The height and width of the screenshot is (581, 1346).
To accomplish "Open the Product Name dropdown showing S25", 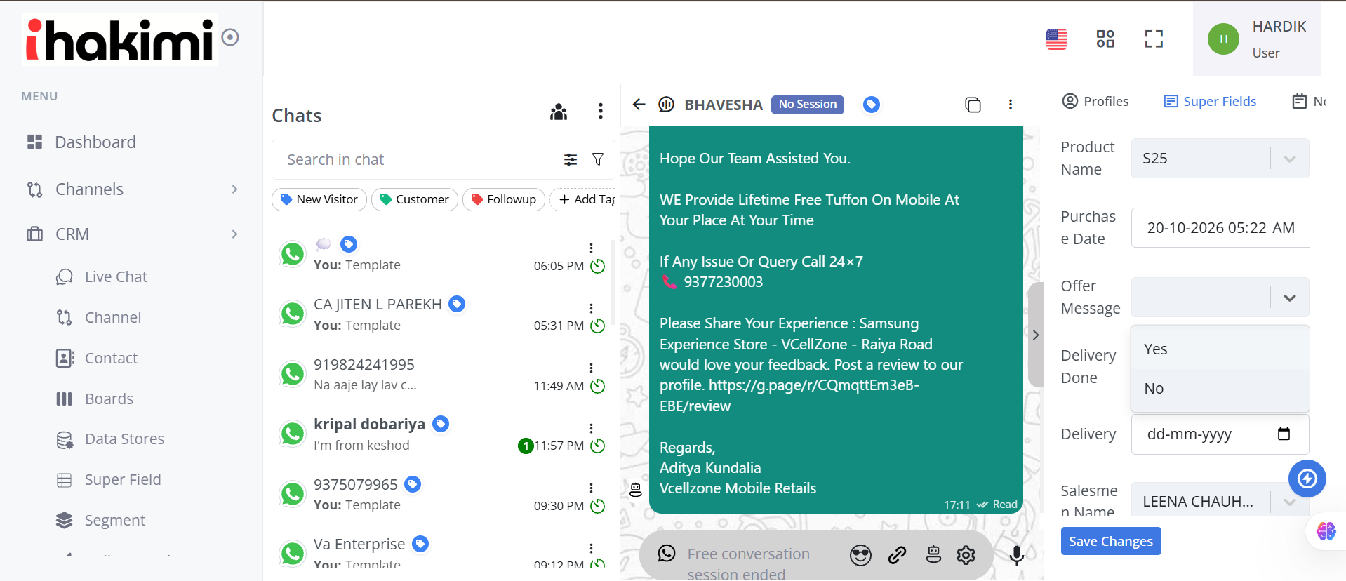I will click(1220, 159).
